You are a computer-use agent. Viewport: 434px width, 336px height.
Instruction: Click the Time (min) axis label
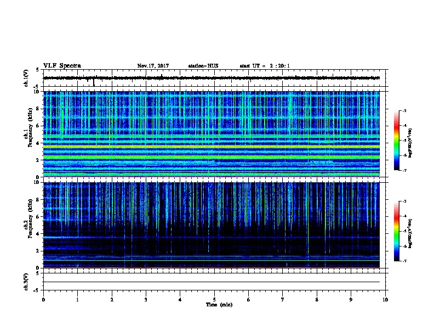[219, 305]
